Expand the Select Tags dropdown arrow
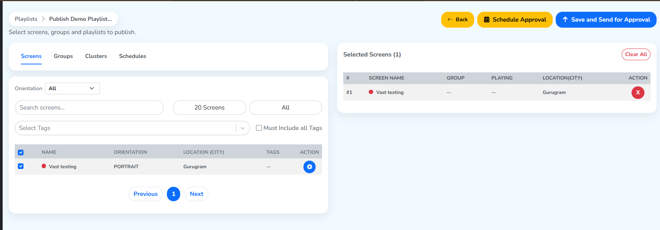The width and height of the screenshot is (660, 230). pos(243,128)
